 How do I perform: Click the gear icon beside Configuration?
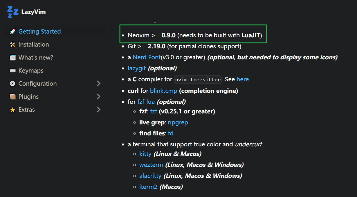pos(12,84)
